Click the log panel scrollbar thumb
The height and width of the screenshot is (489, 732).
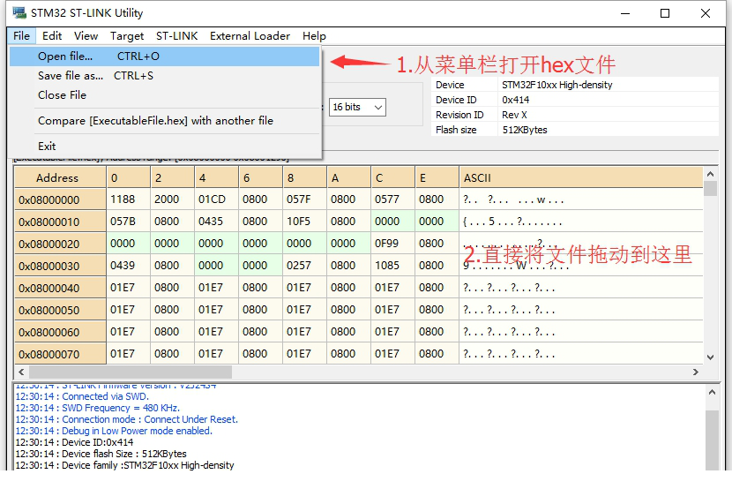point(712,440)
